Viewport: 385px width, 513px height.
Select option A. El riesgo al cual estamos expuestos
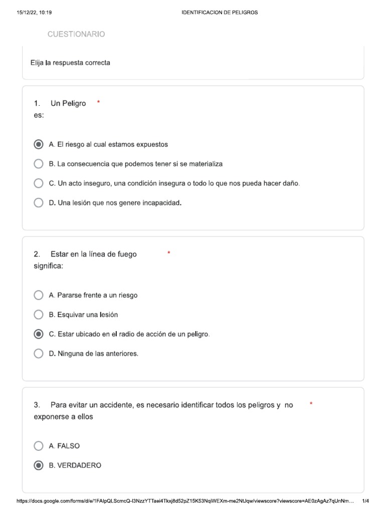coord(39,144)
